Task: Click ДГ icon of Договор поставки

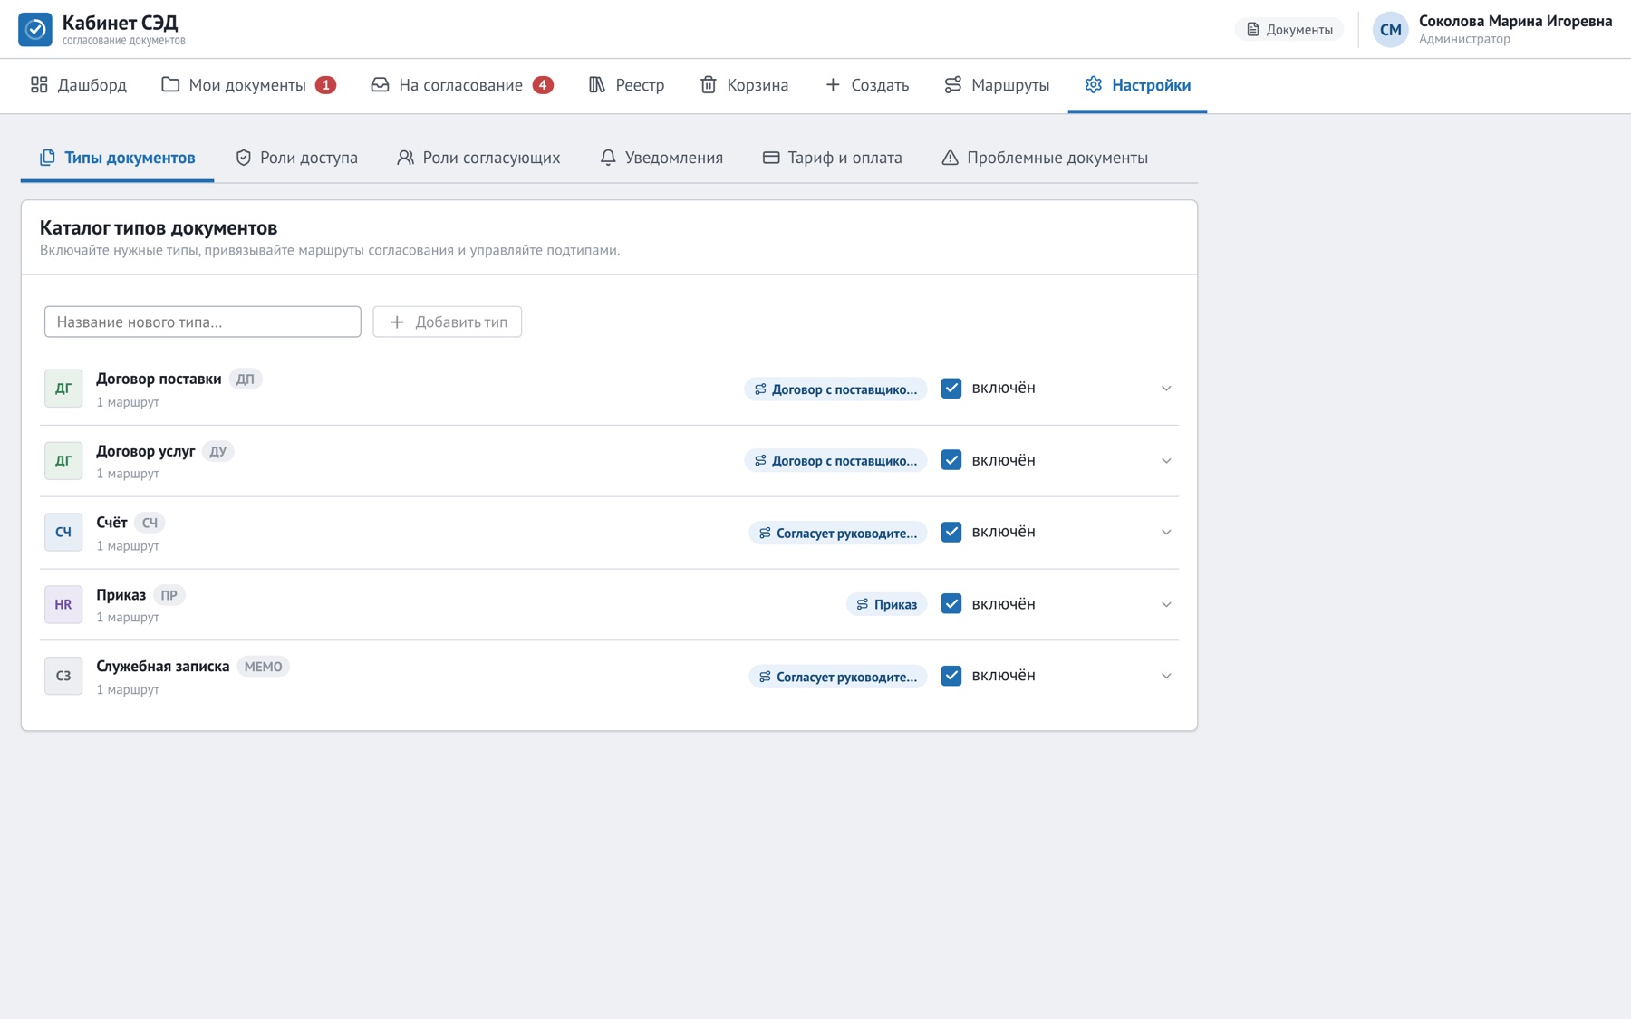Action: pos(63,389)
